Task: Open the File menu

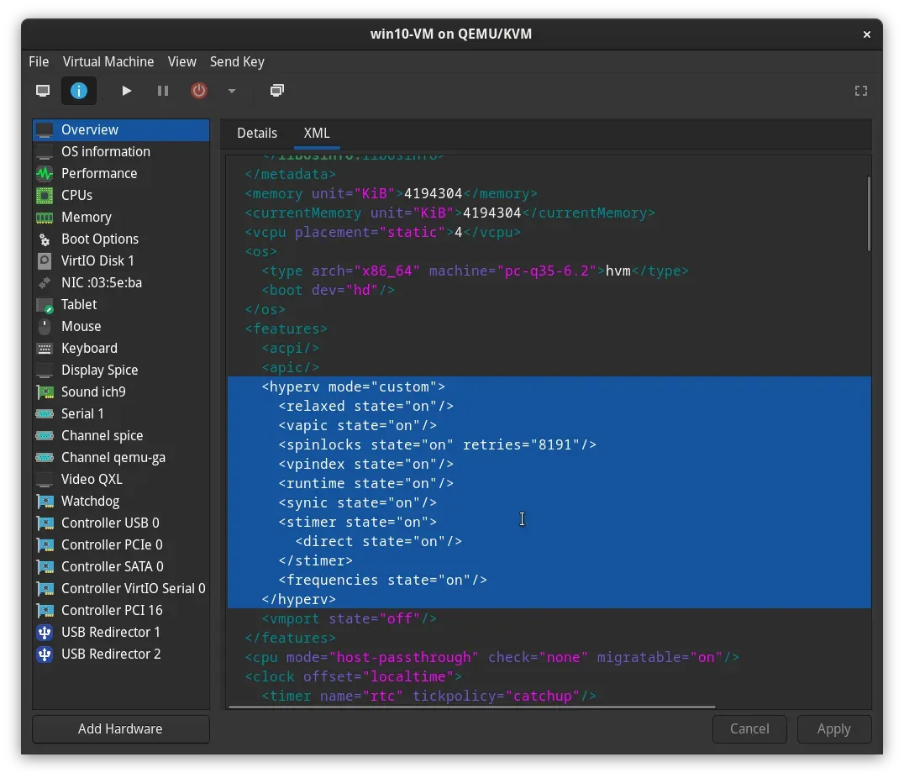Action: click(x=39, y=61)
